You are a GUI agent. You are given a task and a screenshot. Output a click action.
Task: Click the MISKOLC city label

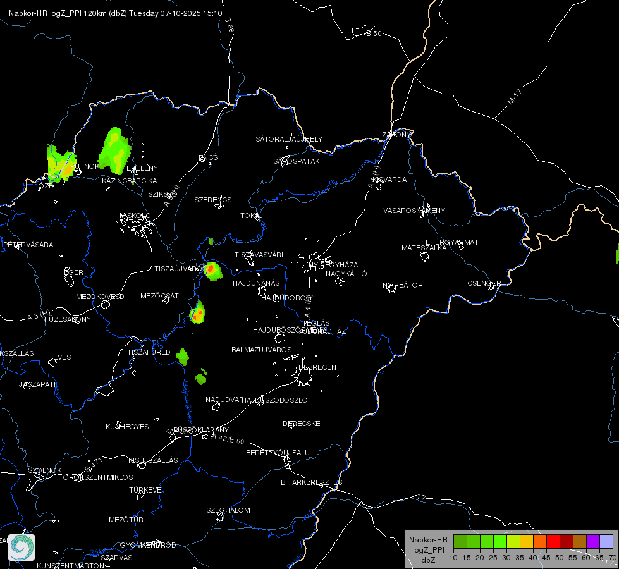(x=135, y=216)
